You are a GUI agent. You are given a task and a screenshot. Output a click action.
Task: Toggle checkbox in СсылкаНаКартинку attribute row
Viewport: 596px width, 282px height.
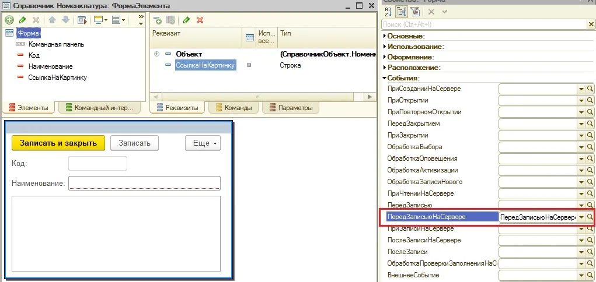[249, 65]
